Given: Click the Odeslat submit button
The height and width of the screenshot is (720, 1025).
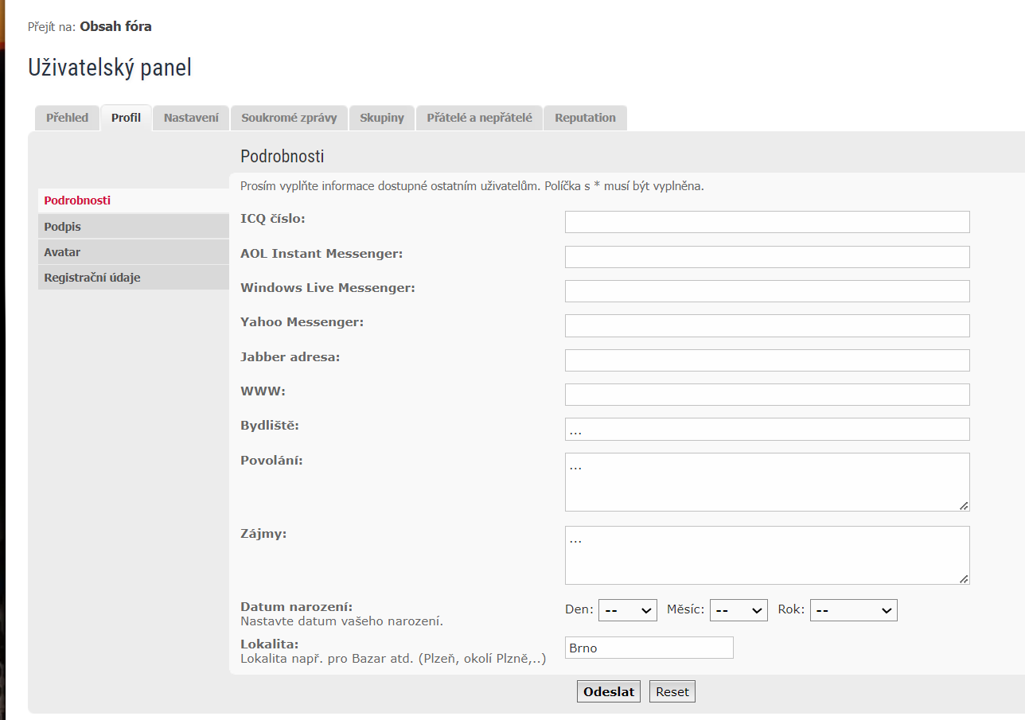Looking at the screenshot, I should 608,691.
